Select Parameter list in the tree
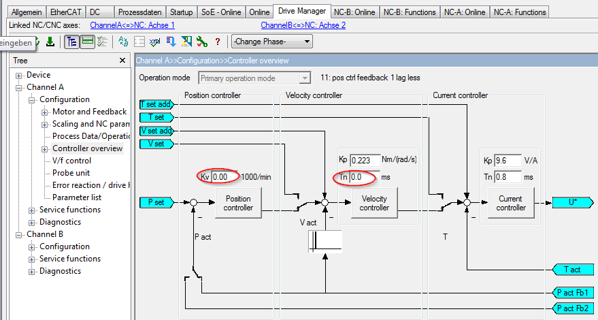This screenshot has height=320, width=598. coord(77,197)
